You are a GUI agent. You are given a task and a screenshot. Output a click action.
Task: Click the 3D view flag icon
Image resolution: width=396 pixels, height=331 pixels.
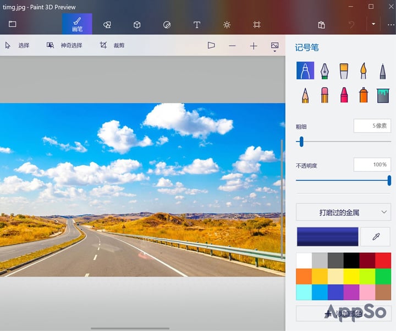[211, 46]
